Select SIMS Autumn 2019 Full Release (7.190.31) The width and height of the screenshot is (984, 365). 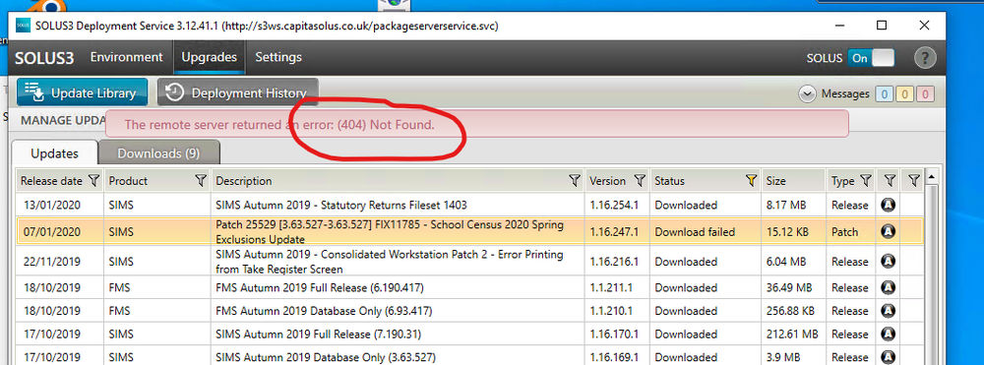coord(318,335)
